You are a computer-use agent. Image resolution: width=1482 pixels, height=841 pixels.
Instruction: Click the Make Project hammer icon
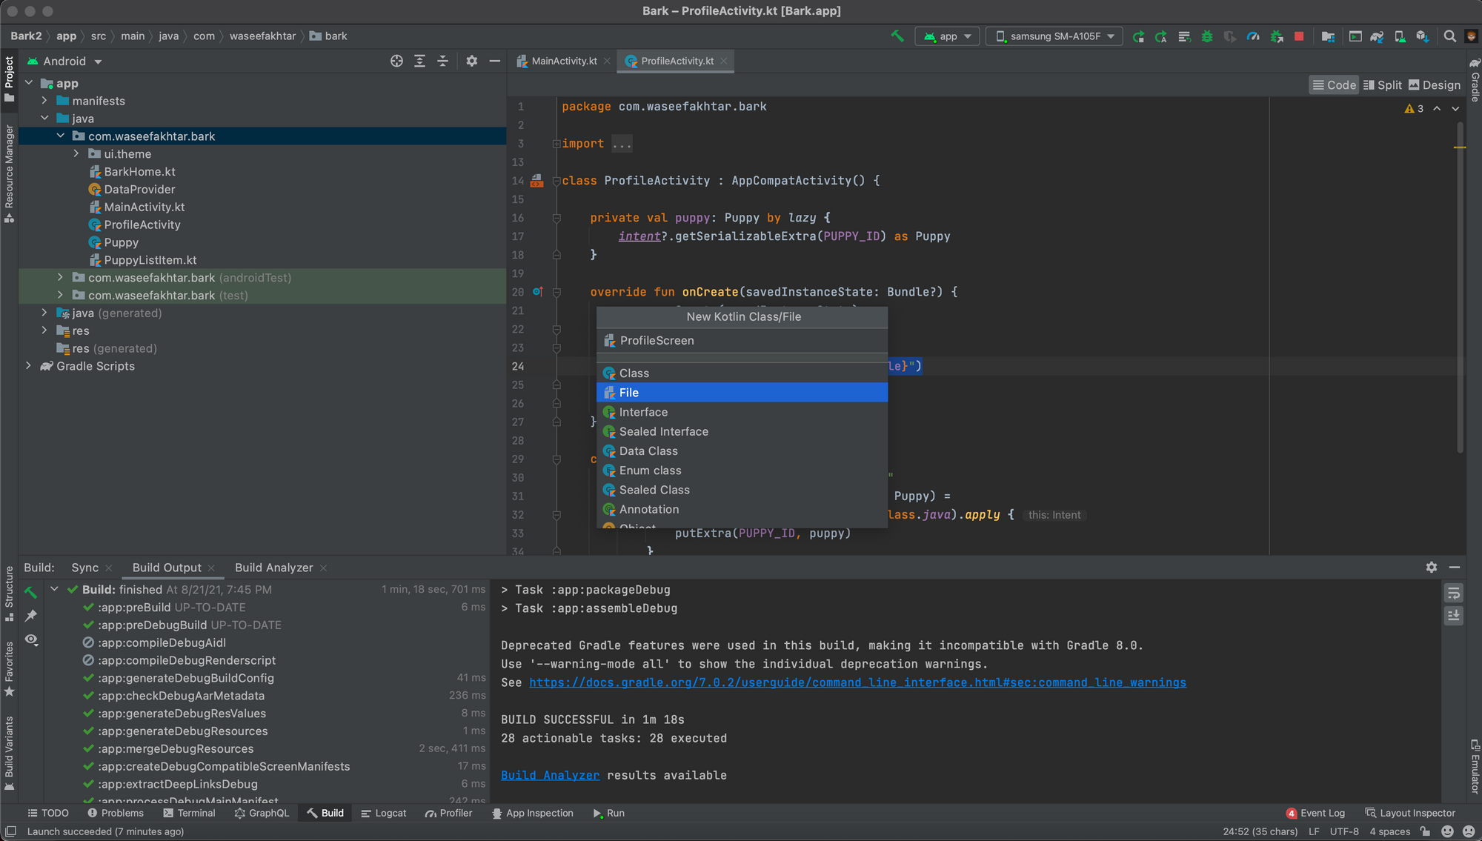897,36
